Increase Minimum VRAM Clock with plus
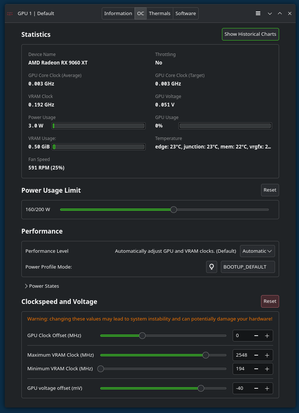The height and width of the screenshot is (413, 299). [267, 368]
